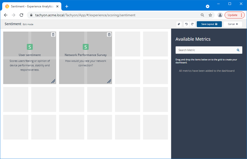Grab resize handle of Network Performance Survey tile
Image resolution: width=247 pixels, height=159 pixels.
tap(109, 81)
